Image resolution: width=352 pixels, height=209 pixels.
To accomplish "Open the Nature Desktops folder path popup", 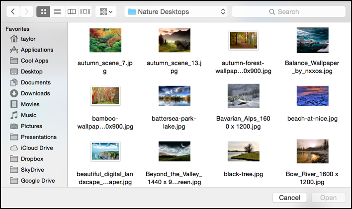I will coord(176,11).
